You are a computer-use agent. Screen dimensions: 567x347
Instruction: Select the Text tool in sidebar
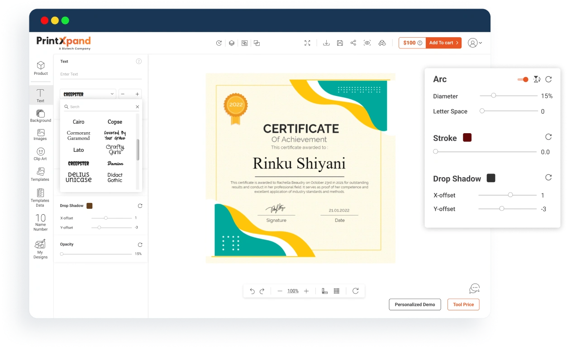(41, 96)
